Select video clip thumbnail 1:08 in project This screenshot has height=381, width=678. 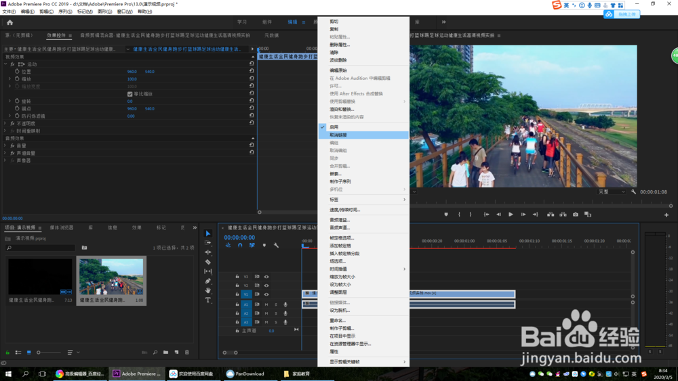[111, 277]
